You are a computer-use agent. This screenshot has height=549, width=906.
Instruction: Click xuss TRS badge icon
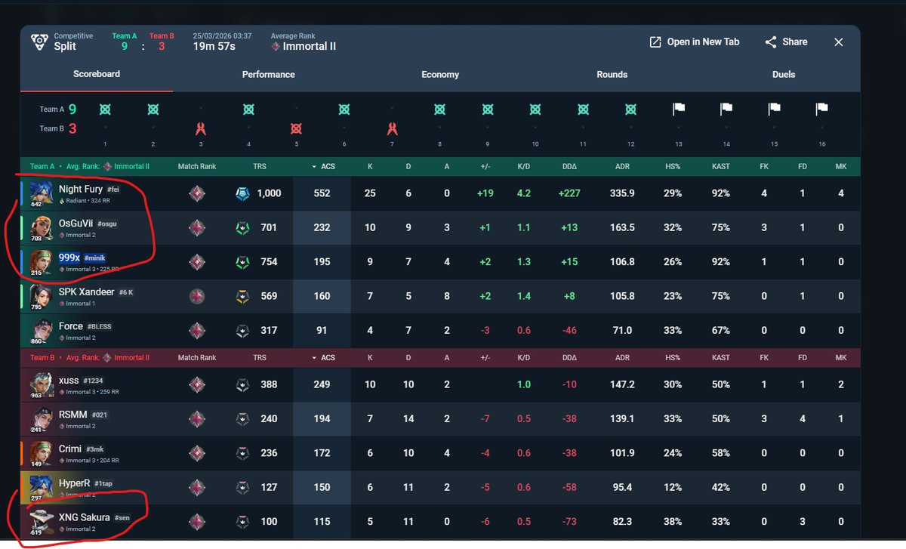pyautogui.click(x=243, y=384)
